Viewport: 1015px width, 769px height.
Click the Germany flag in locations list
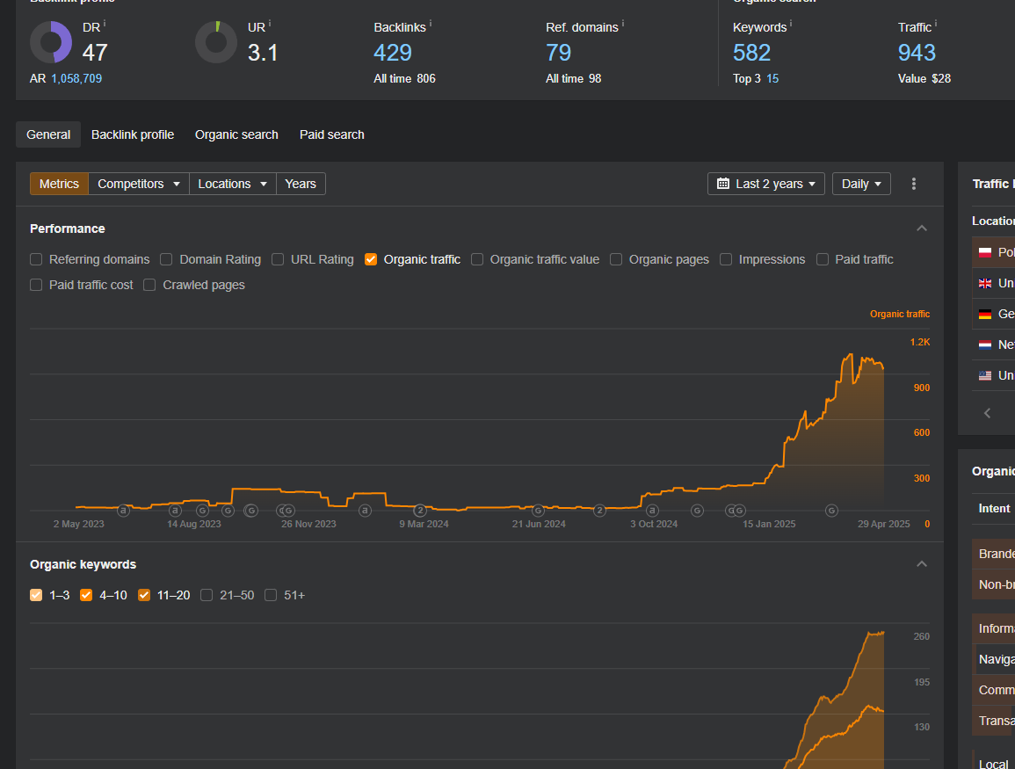(984, 314)
